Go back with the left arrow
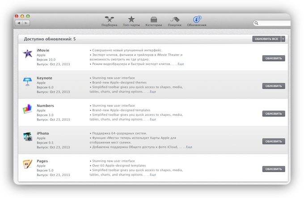 (x=19, y=23)
